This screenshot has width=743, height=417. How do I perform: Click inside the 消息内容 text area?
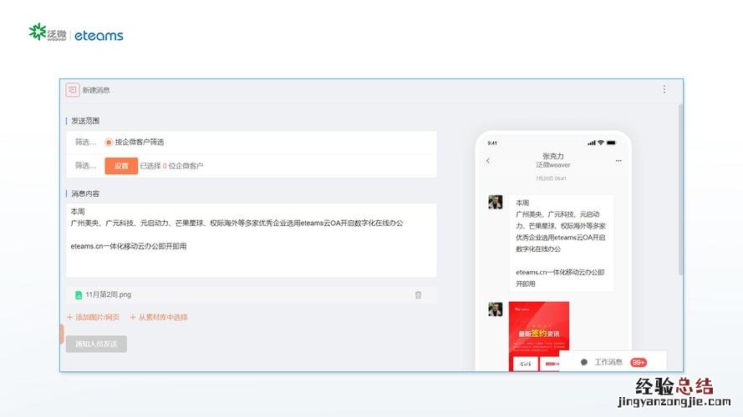point(251,240)
